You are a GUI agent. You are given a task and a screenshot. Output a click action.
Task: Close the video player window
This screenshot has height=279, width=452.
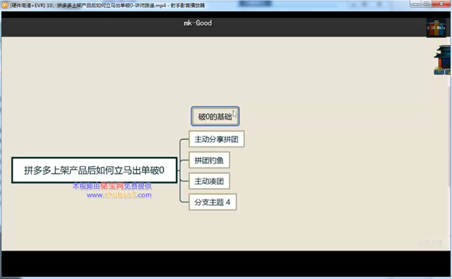442,3
